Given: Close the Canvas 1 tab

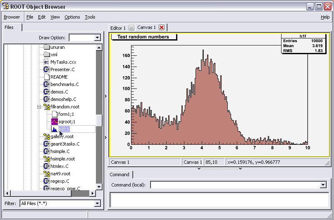Looking at the screenshot, I should [162, 28].
